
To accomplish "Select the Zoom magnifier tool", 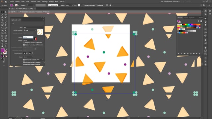I will click(6, 46).
